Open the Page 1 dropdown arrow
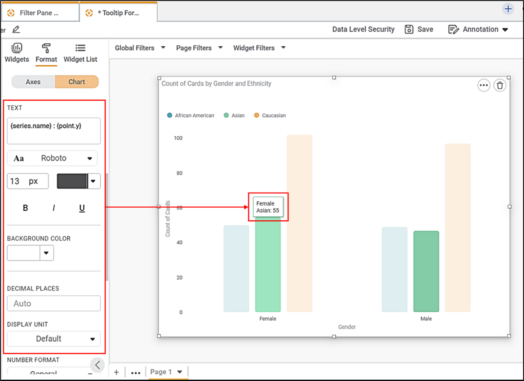The image size is (524, 381). pyautogui.click(x=180, y=372)
